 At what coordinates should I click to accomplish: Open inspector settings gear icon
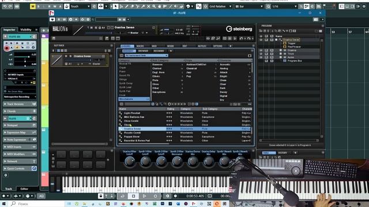click(6, 175)
